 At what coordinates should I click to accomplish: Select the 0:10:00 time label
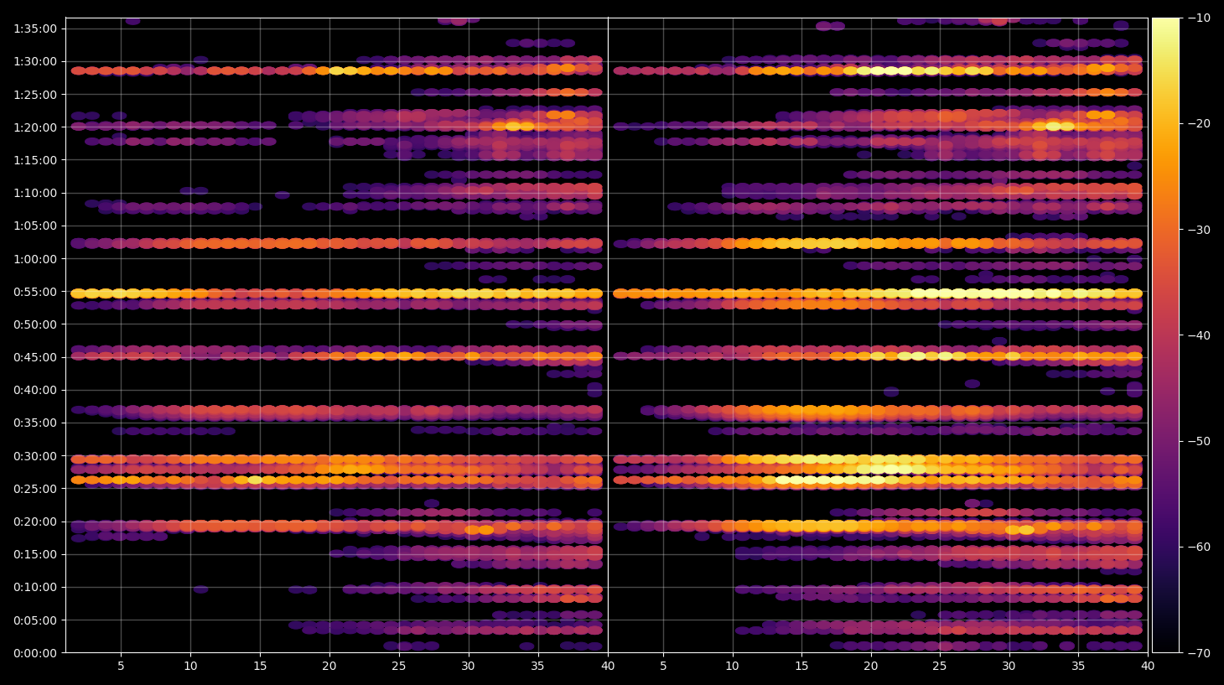(x=35, y=588)
